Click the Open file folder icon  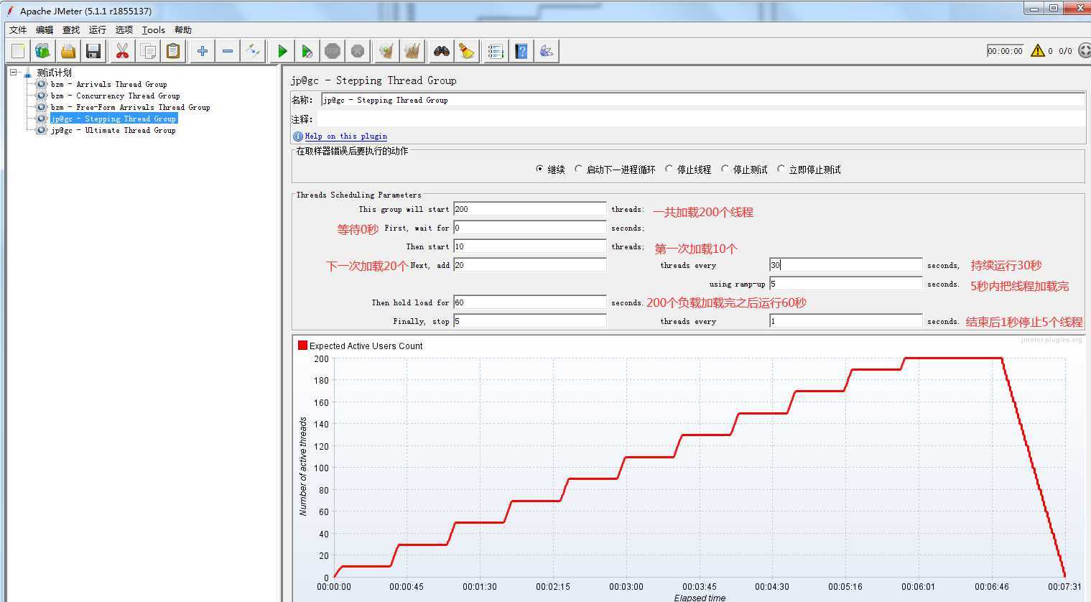pyautogui.click(x=68, y=51)
